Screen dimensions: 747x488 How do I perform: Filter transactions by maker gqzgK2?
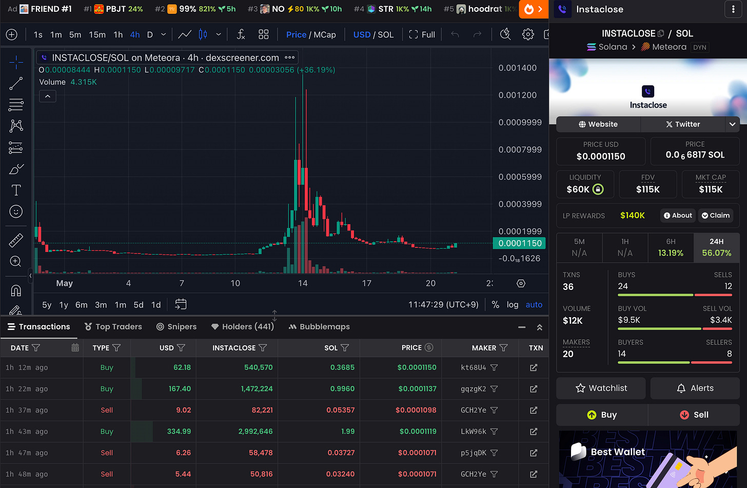(494, 389)
